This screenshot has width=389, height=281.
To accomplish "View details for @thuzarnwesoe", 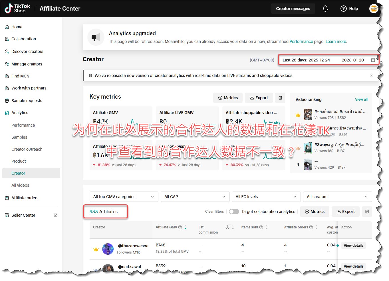I will pyautogui.click(x=353, y=246).
